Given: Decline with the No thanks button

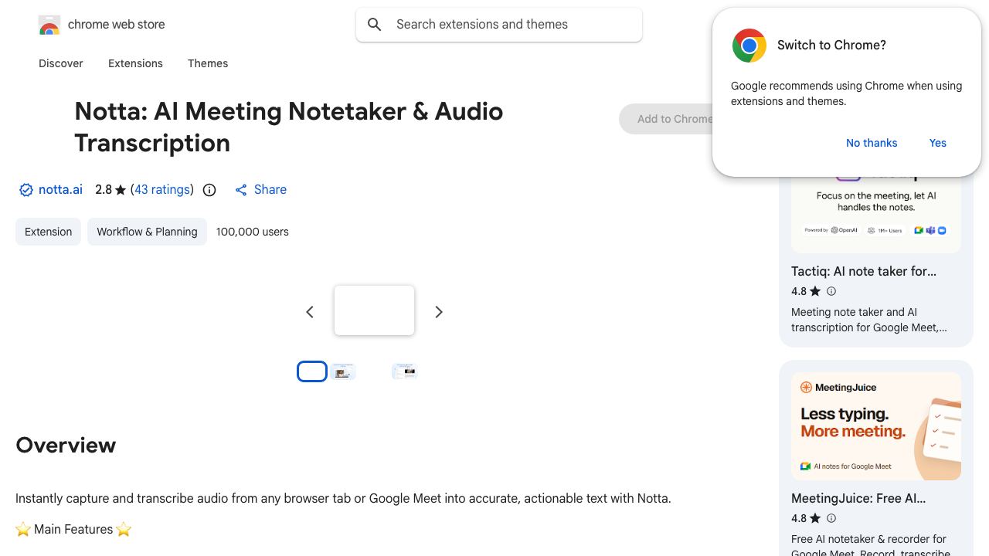Looking at the screenshot, I should click(872, 143).
